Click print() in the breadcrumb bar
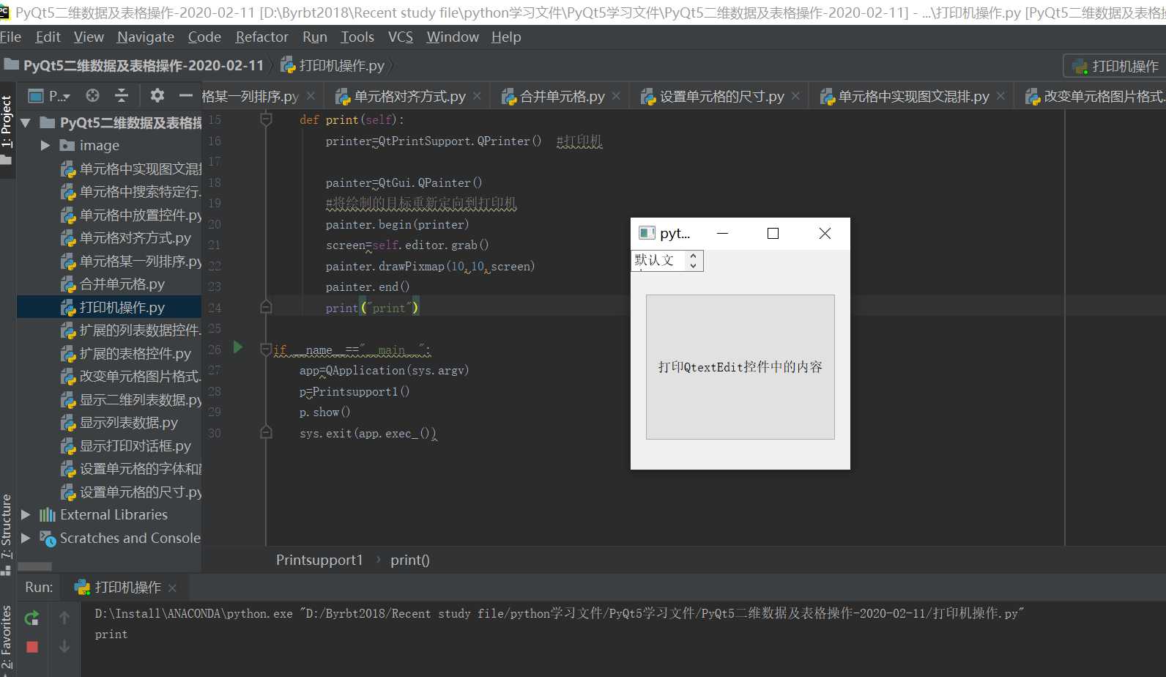Viewport: 1166px width, 677px height. (x=410, y=560)
